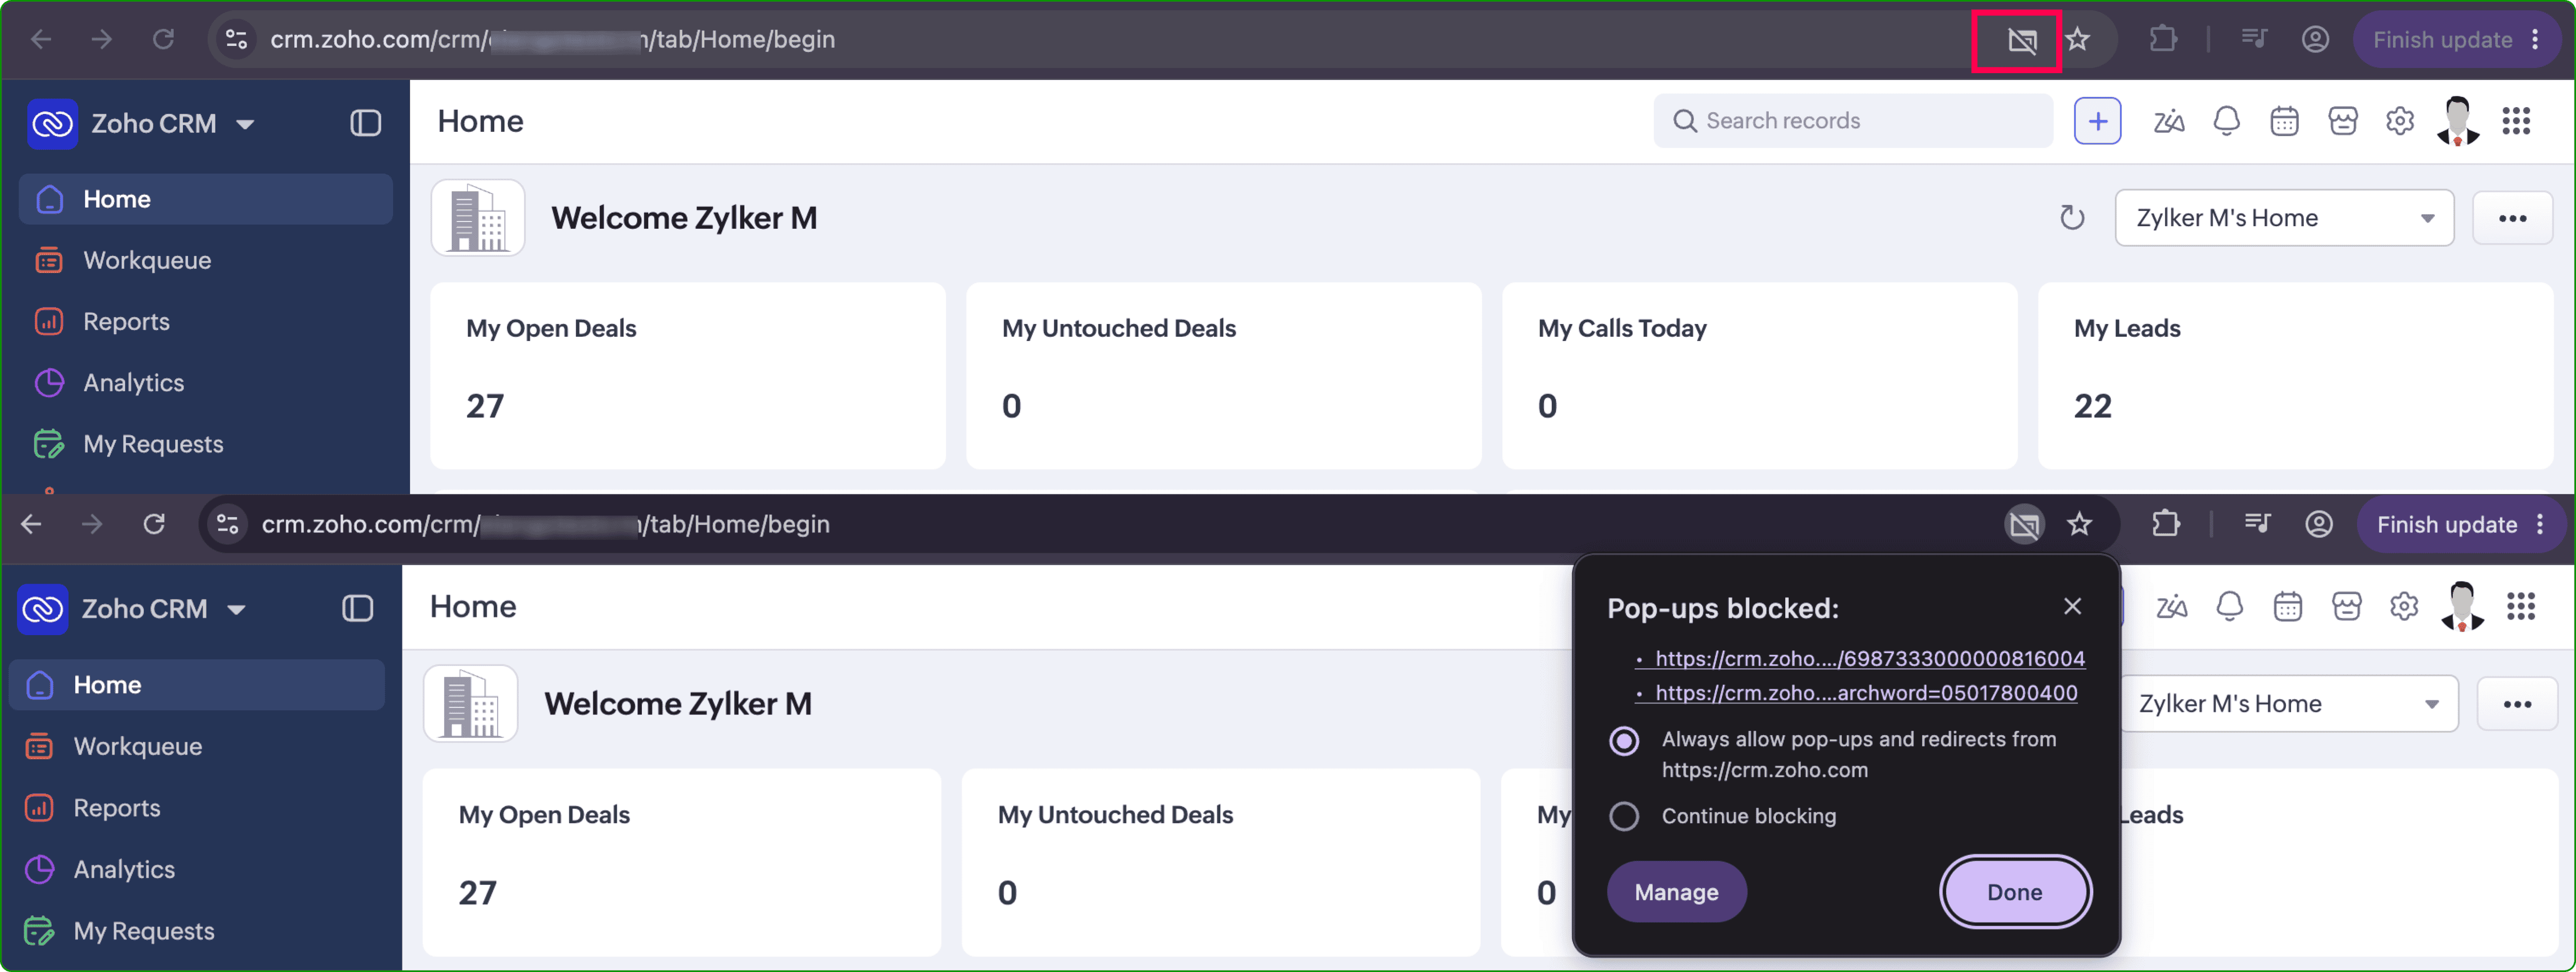The width and height of the screenshot is (2576, 972).
Task: Open the blocked pop-up link ending in 816004
Action: pos(1869,659)
